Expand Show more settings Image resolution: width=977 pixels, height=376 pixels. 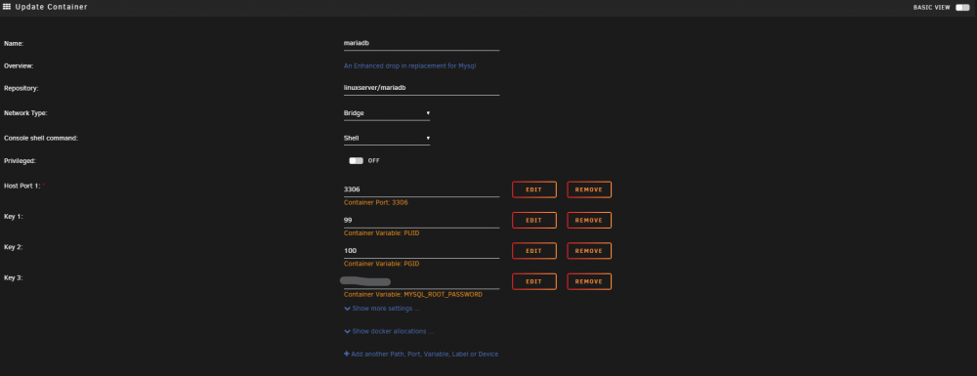tap(381, 309)
